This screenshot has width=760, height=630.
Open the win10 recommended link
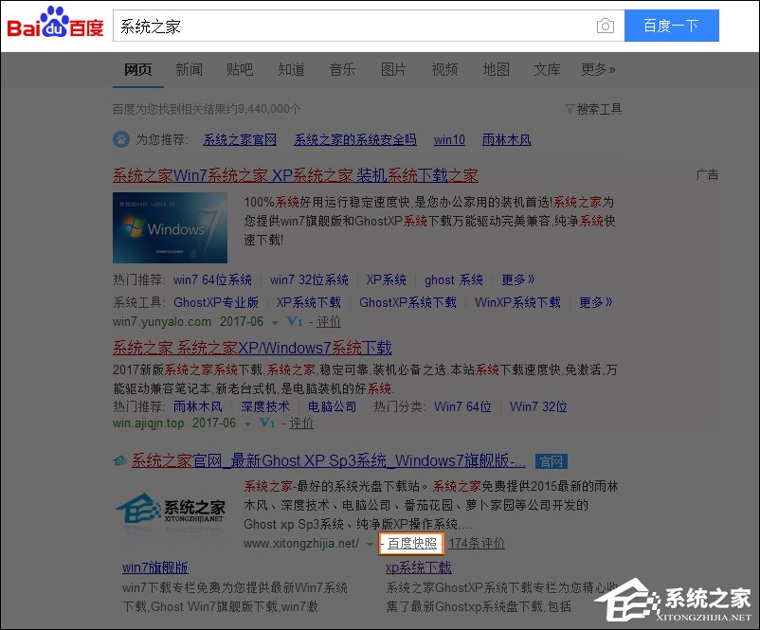coord(449,139)
